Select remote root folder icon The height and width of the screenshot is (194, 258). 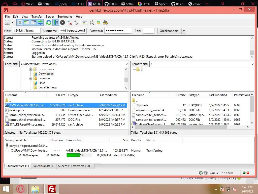click(x=138, y=69)
